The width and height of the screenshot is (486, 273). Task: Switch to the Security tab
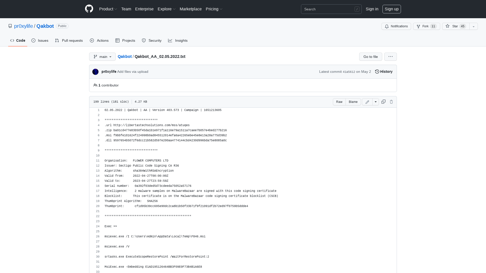[152, 40]
